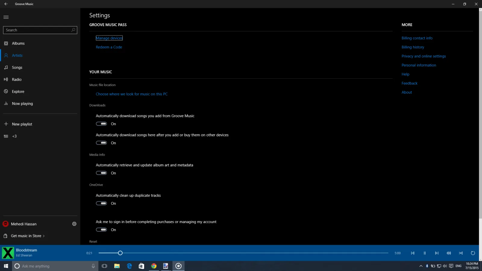
Task: Open the playback volume control
Action: 449,253
